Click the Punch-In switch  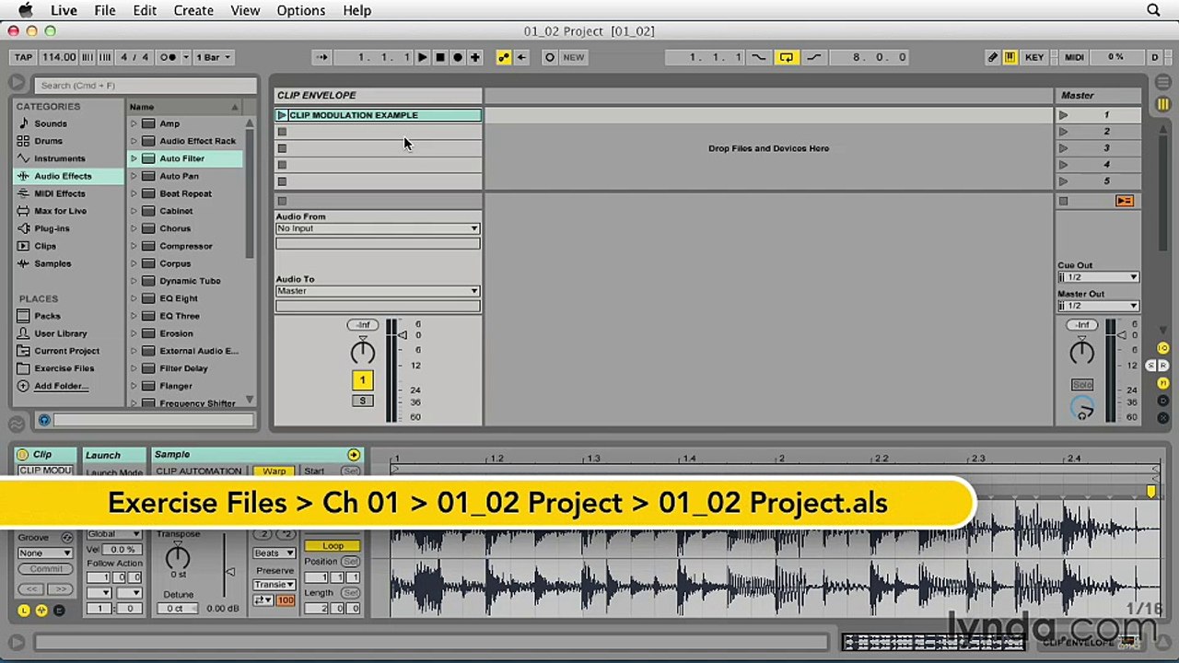coord(758,57)
